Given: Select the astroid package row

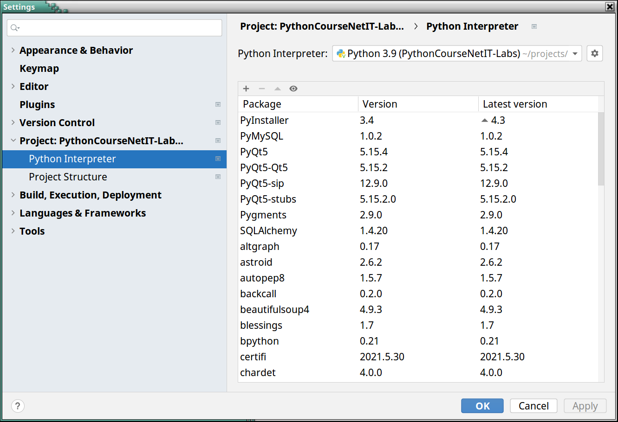Looking at the screenshot, I should point(418,262).
